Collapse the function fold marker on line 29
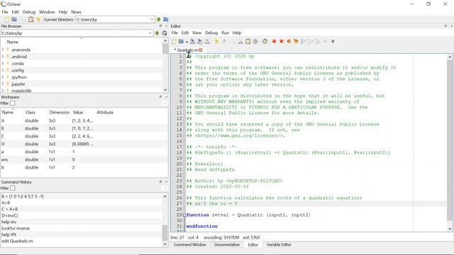 pos(184,215)
